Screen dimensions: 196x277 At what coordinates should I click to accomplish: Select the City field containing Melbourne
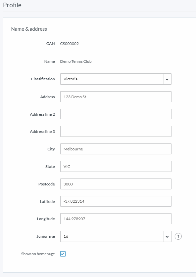116,149
